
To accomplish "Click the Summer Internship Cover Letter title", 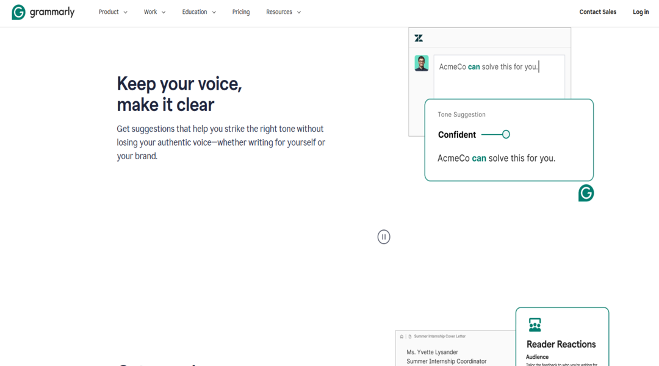I will click(x=440, y=336).
